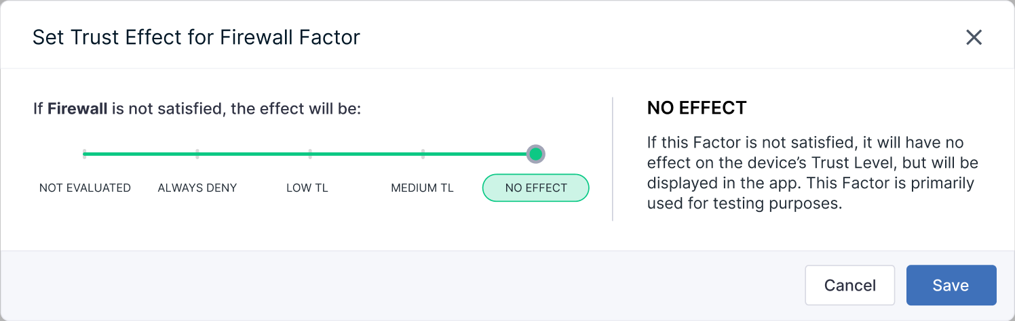Click slider tick above LOW TL

click(x=310, y=154)
